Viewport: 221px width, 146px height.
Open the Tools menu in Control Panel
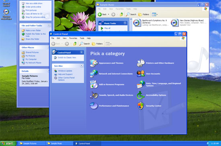82,38
